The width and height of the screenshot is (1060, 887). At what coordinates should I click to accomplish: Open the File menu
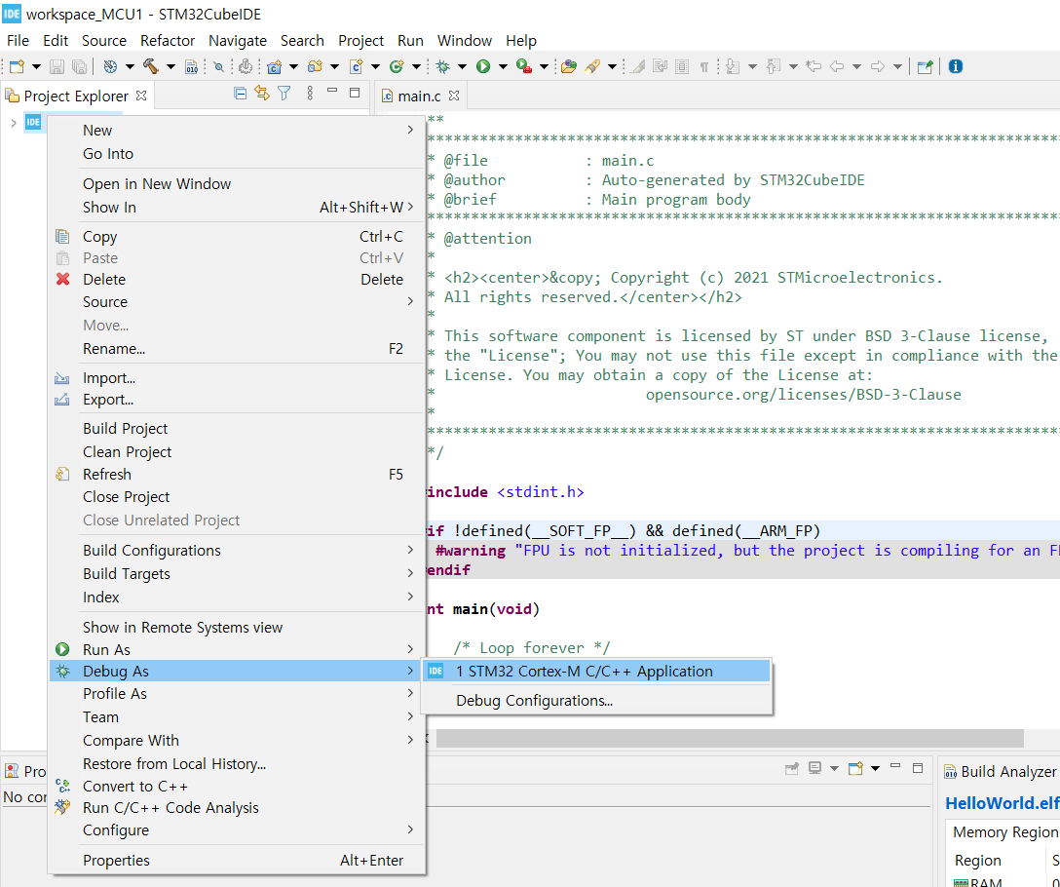pos(19,41)
